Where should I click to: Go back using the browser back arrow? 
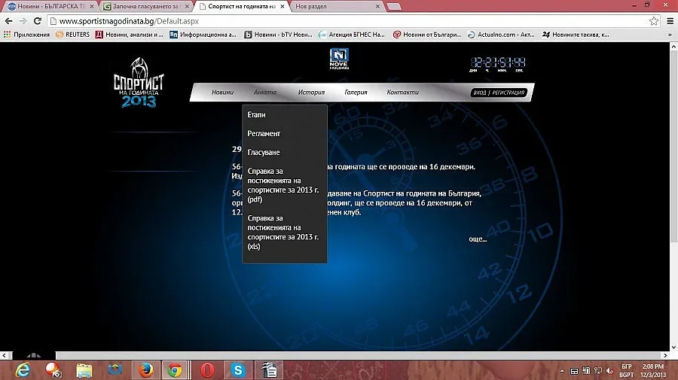pos(8,21)
